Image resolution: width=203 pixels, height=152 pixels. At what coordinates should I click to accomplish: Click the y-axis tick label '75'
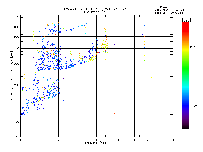[x=18, y=136]
